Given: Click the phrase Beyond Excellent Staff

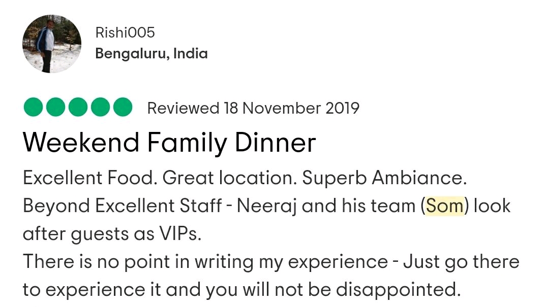Looking at the screenshot, I should point(122,206).
